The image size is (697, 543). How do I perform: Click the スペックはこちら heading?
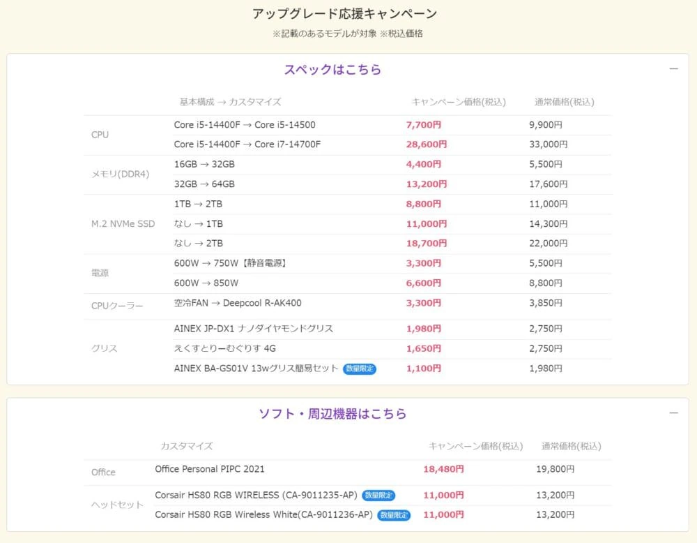point(332,70)
